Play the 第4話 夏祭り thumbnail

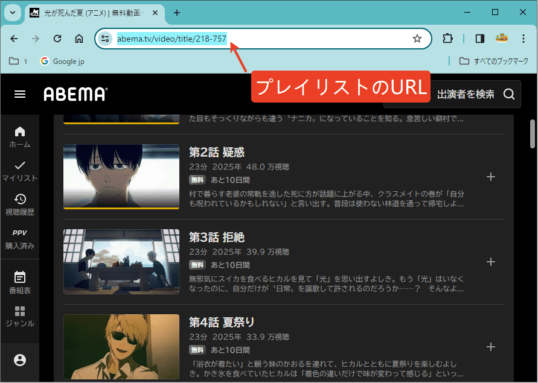point(121,347)
